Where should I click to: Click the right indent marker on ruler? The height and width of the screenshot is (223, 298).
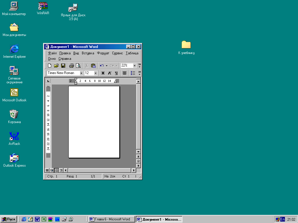[x=115, y=82]
